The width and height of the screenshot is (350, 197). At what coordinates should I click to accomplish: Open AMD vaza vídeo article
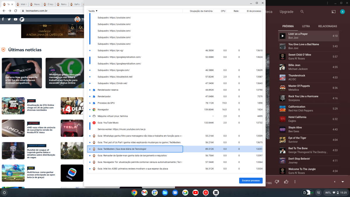pyautogui.click(x=41, y=130)
